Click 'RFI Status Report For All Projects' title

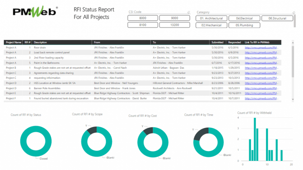pos(94,13)
